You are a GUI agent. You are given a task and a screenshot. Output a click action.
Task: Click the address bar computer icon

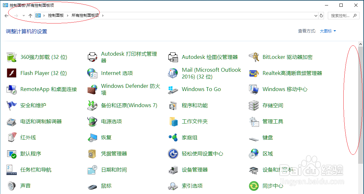tap(38, 15)
